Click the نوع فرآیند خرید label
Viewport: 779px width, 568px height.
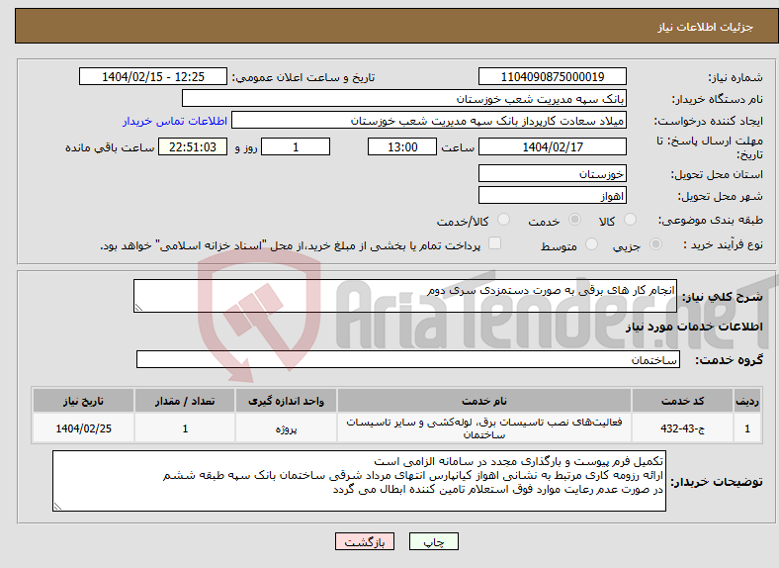[723, 244]
